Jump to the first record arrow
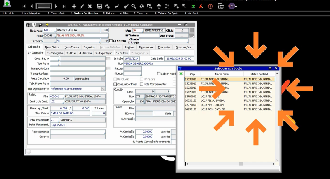Screen dimensions: 330x179 point(24,6)
